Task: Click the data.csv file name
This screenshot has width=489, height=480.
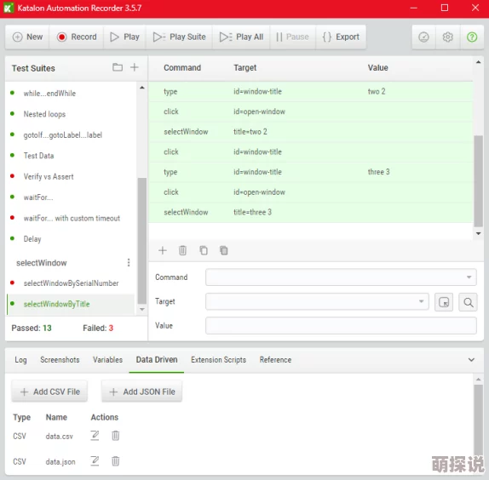Action: pos(60,436)
